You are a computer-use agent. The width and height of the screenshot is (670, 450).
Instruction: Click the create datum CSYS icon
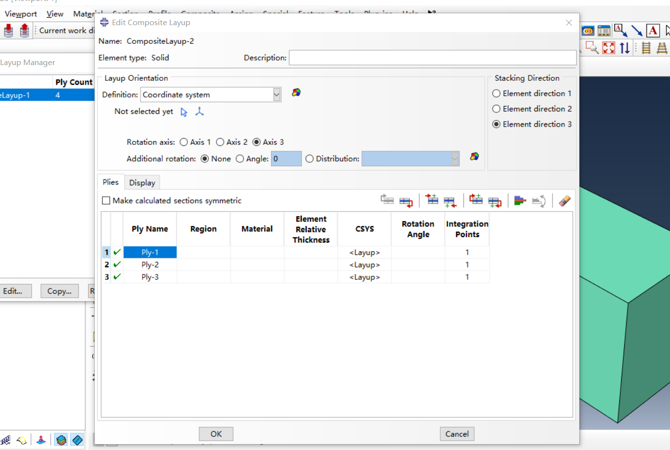200,112
